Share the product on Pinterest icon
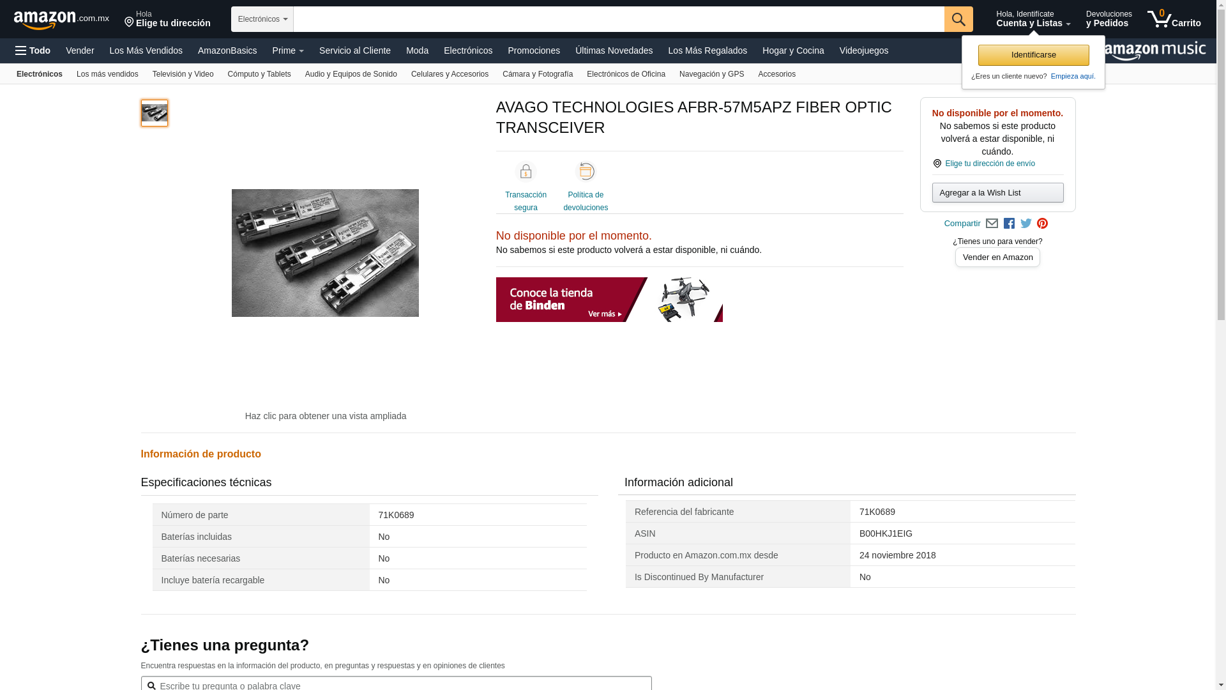The height and width of the screenshot is (690, 1226). point(1043,224)
